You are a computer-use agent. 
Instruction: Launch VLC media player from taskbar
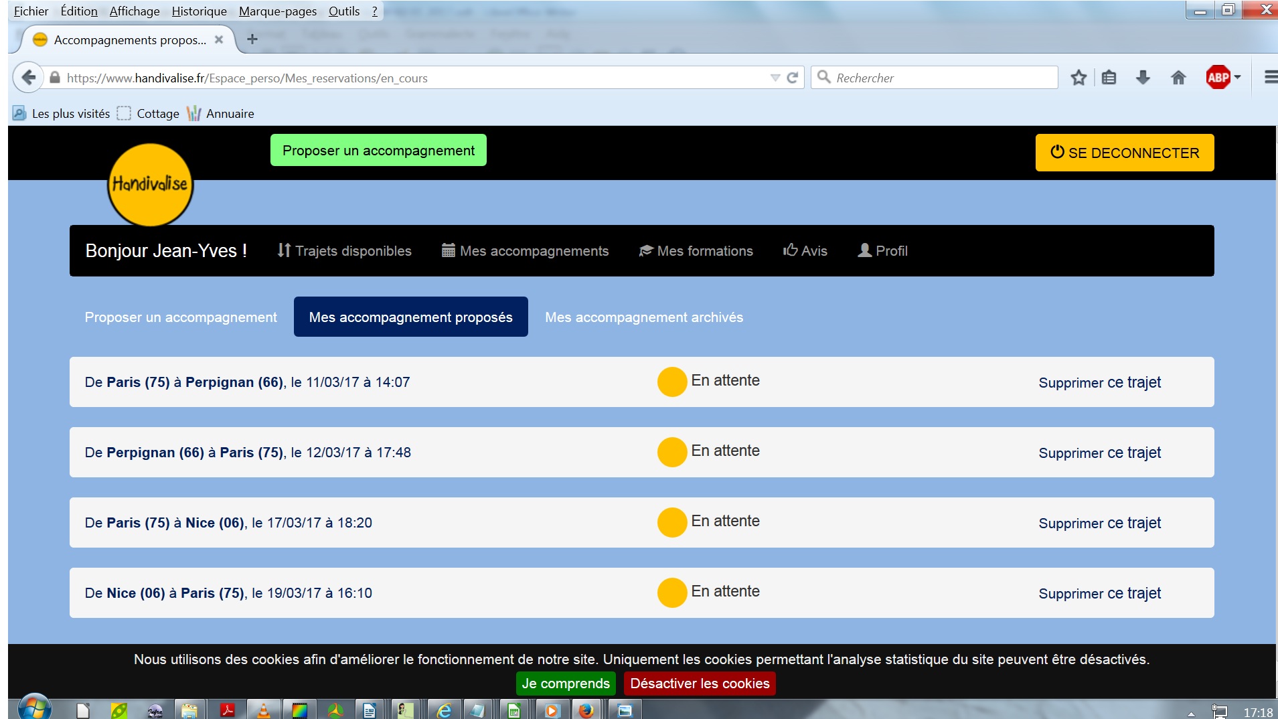264,710
